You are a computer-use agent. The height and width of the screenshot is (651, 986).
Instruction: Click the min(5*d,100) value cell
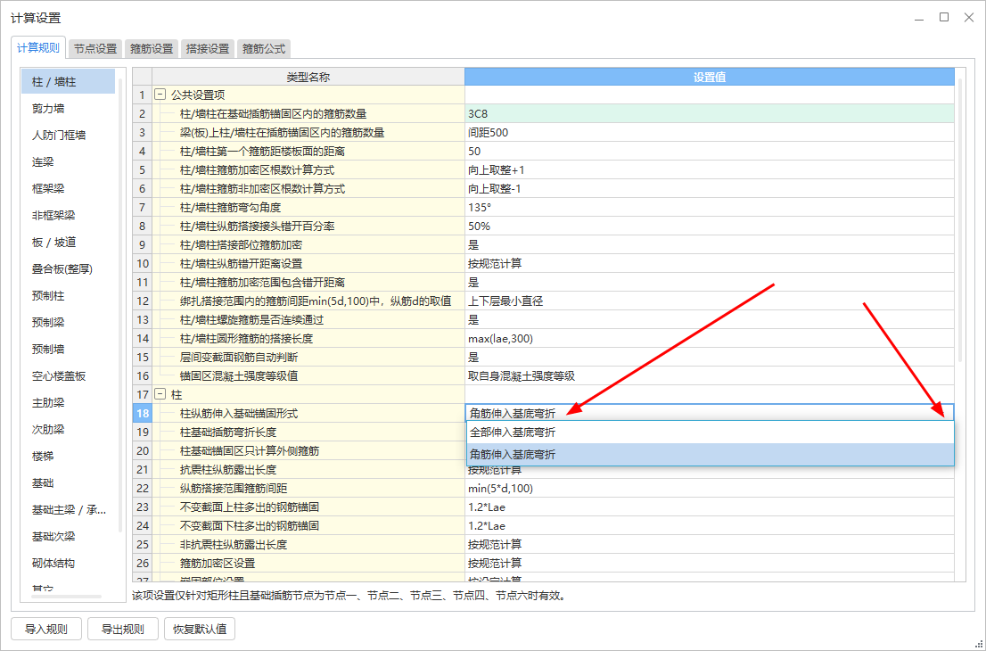710,488
